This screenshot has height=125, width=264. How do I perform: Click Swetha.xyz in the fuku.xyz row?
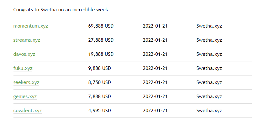209,68
